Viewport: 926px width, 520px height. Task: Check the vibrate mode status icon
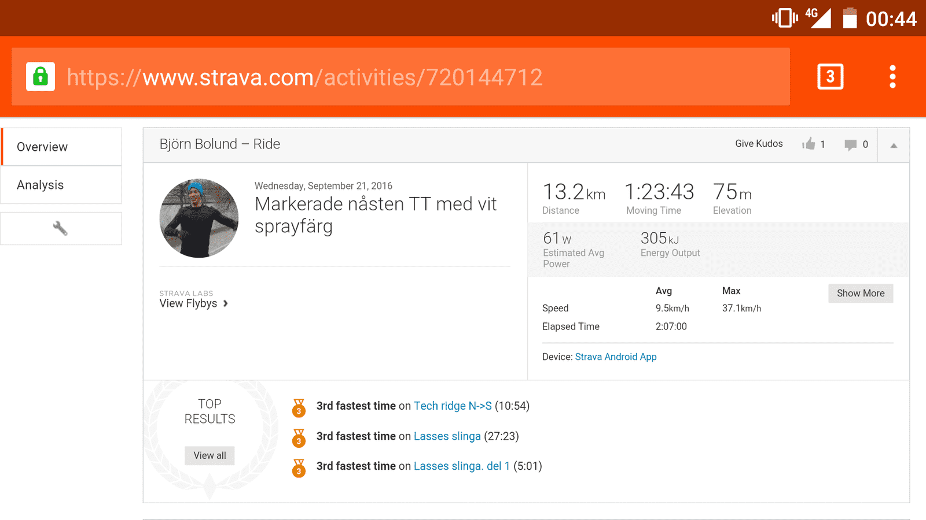tap(785, 18)
